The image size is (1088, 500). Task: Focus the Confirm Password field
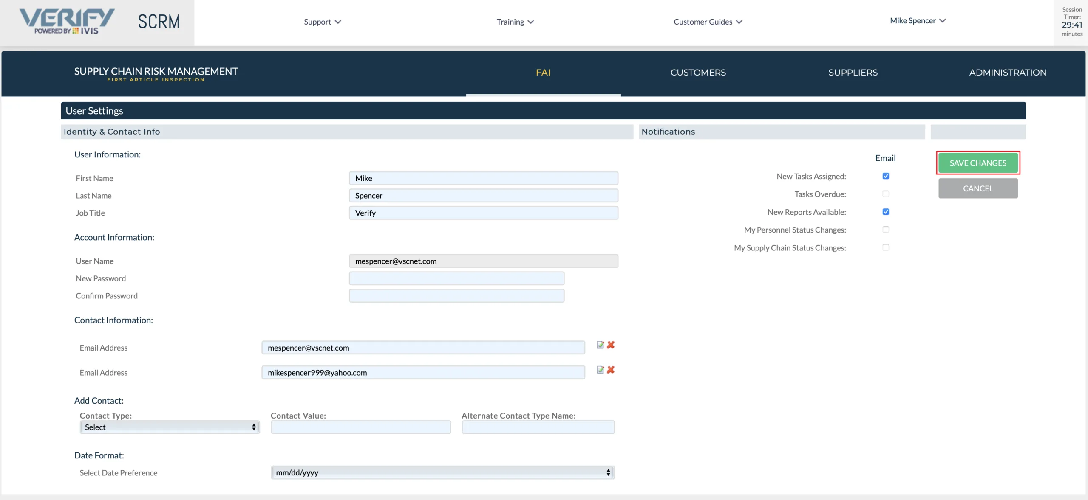[x=457, y=296]
